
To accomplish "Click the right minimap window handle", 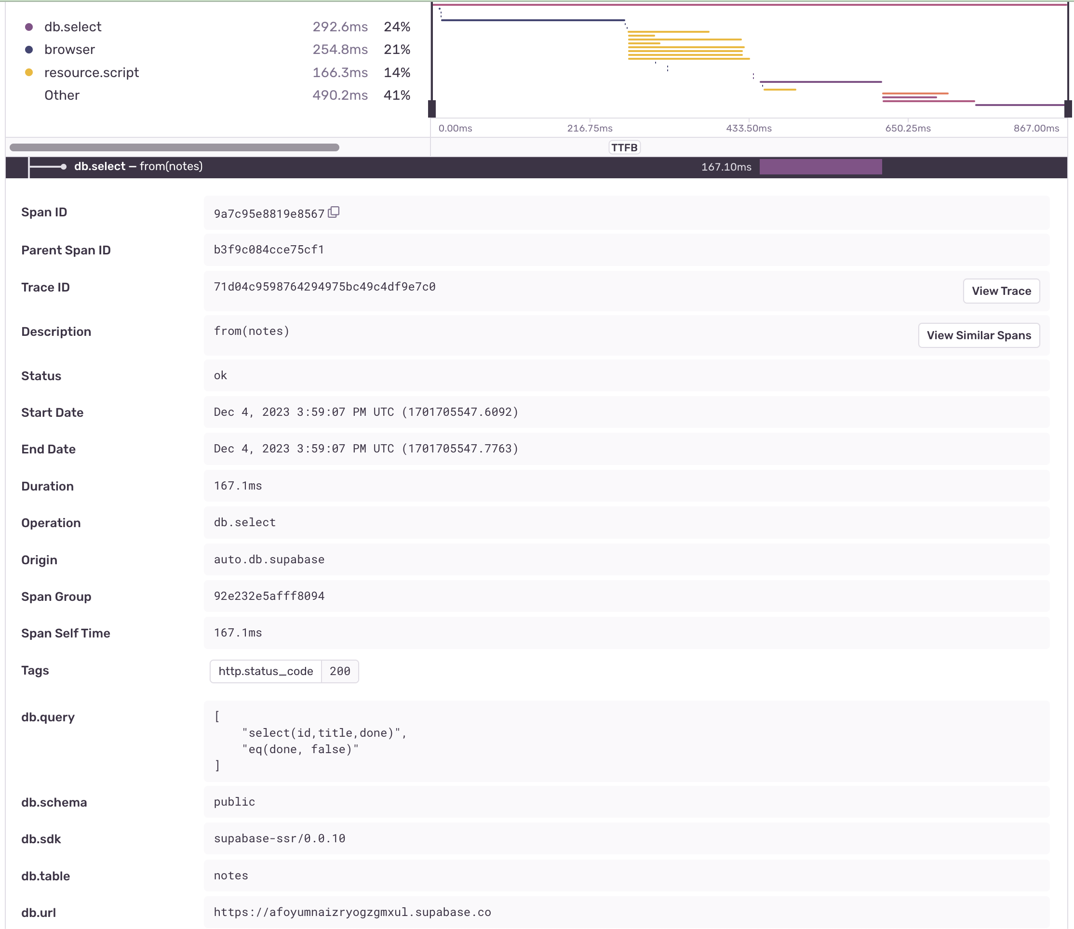I will point(1067,109).
